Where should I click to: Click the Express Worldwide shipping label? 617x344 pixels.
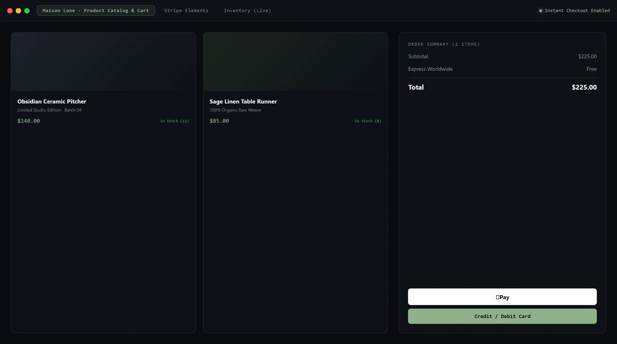[x=430, y=69]
